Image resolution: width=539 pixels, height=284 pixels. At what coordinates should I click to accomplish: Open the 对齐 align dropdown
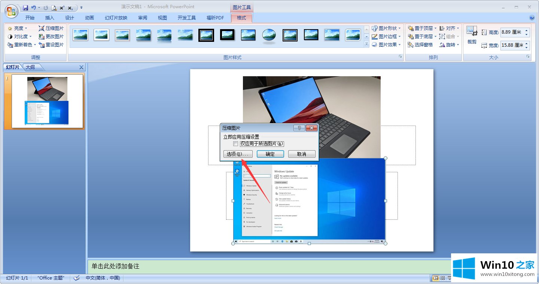click(449, 28)
